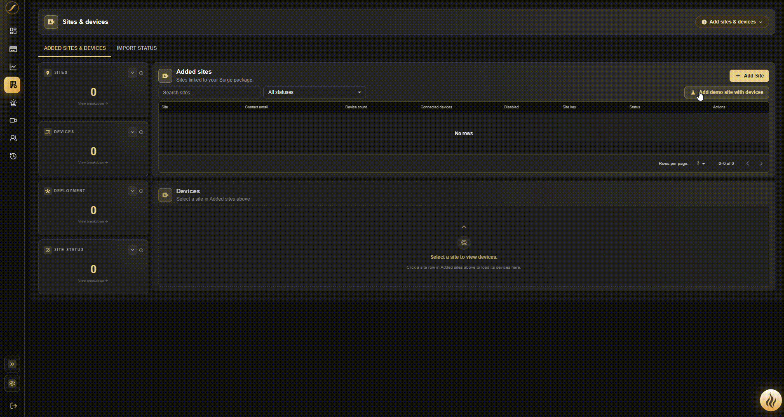Click the SITES card pin icon
784x417 pixels.
click(x=48, y=73)
